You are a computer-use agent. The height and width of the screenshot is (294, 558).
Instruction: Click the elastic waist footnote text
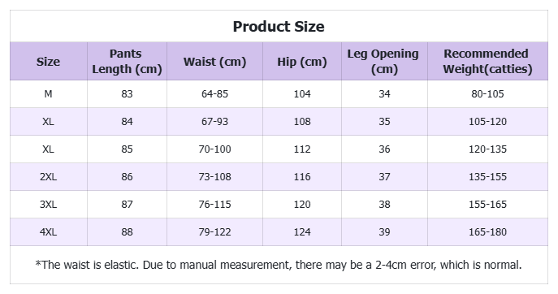(279, 265)
